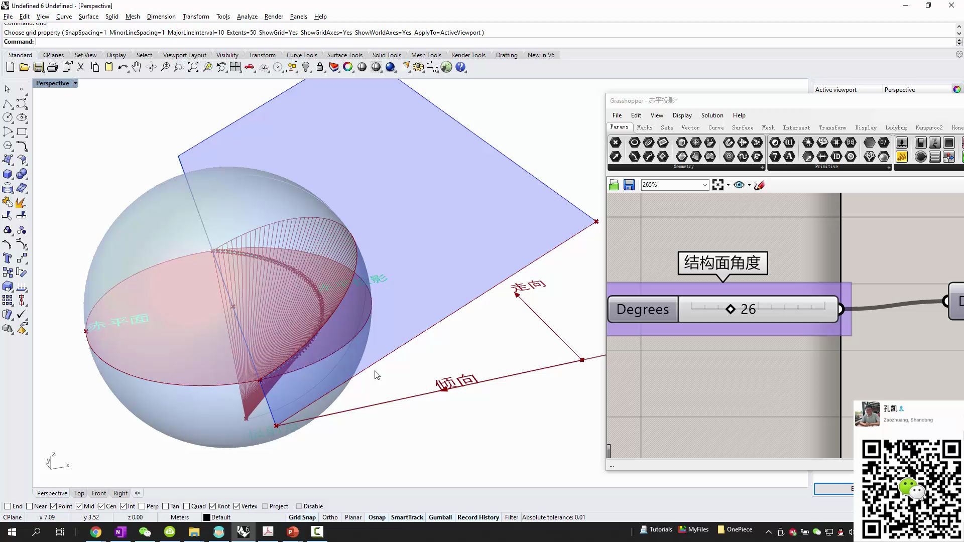Open the Analyze menu
Viewport: 964px width, 542px height.
[x=247, y=17]
